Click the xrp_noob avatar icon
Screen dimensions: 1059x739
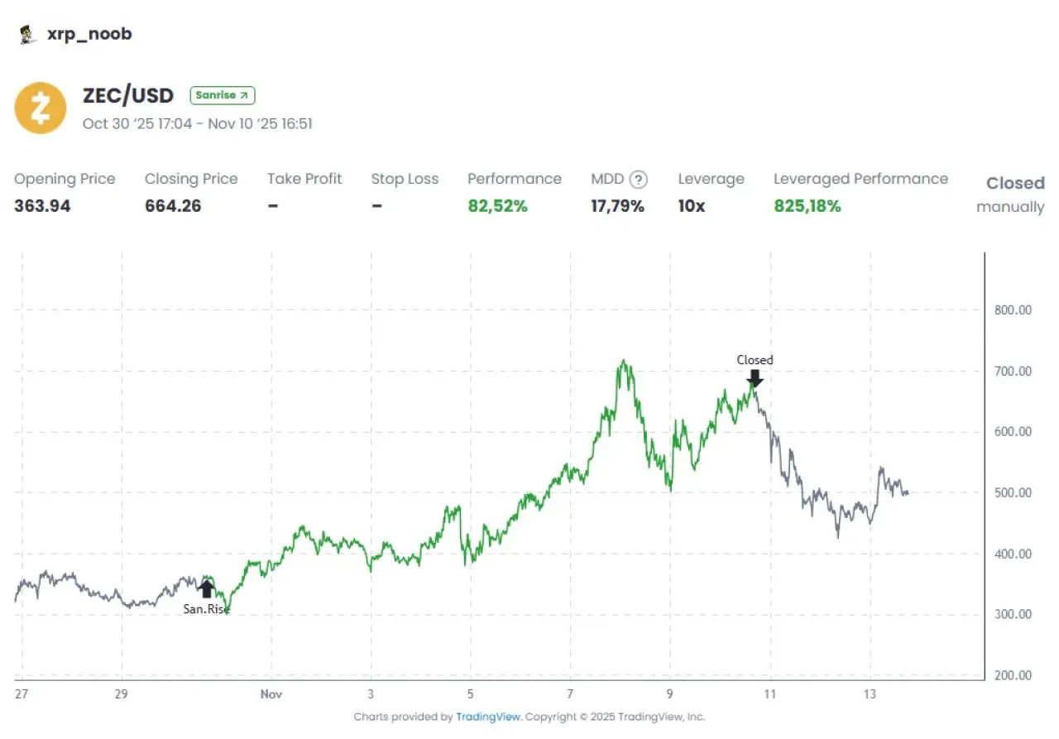click(x=26, y=35)
